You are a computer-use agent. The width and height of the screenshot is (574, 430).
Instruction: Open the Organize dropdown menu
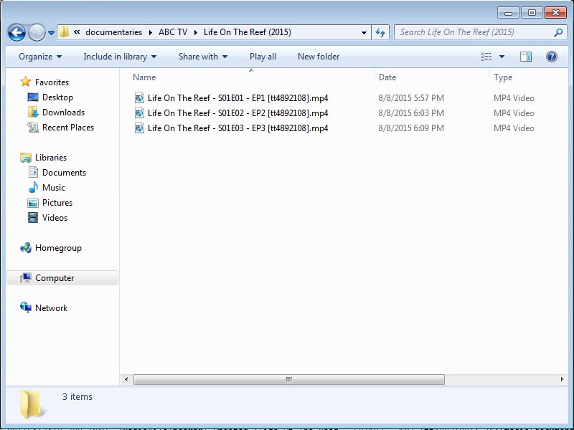pyautogui.click(x=40, y=57)
